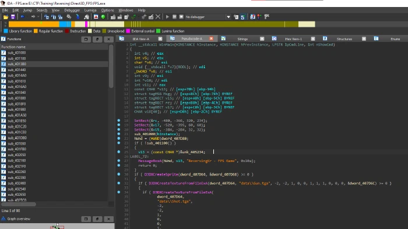This screenshot has width=408, height=229.
Task: Switch to the Hex View-1 tab
Action: click(x=293, y=39)
